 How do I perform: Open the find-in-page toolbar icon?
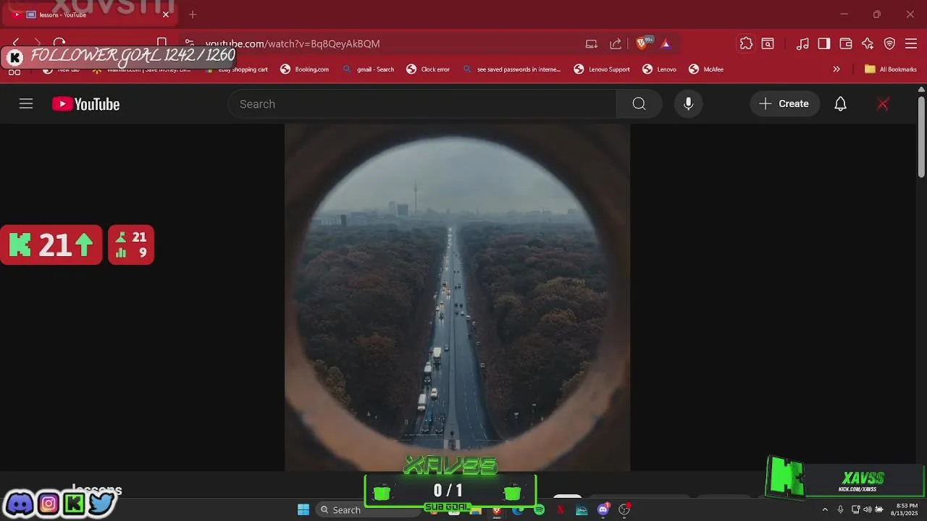click(x=768, y=43)
